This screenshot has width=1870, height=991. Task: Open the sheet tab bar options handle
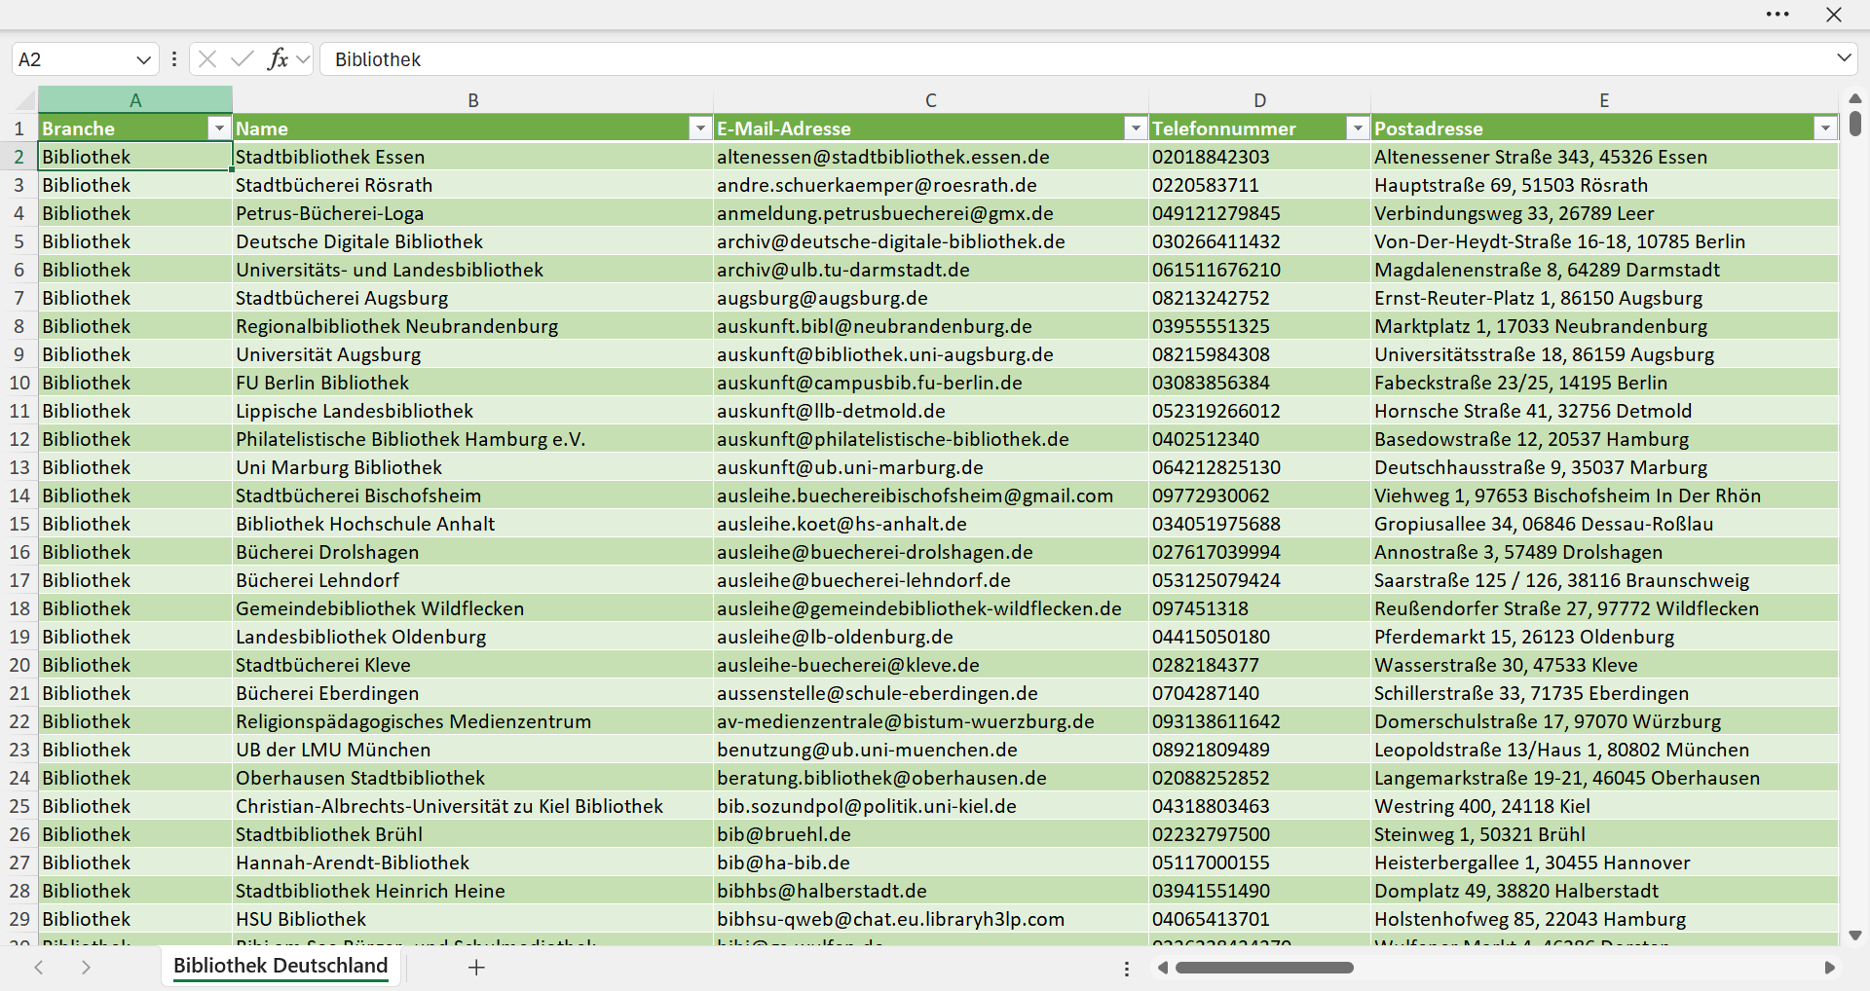click(1127, 969)
